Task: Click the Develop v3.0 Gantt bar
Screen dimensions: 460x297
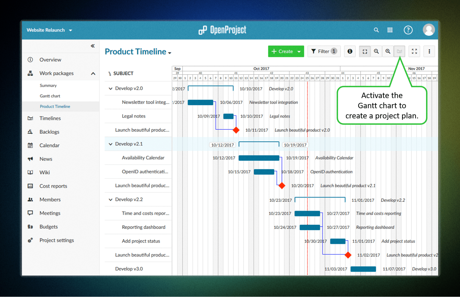Action: pyautogui.click(x=363, y=269)
